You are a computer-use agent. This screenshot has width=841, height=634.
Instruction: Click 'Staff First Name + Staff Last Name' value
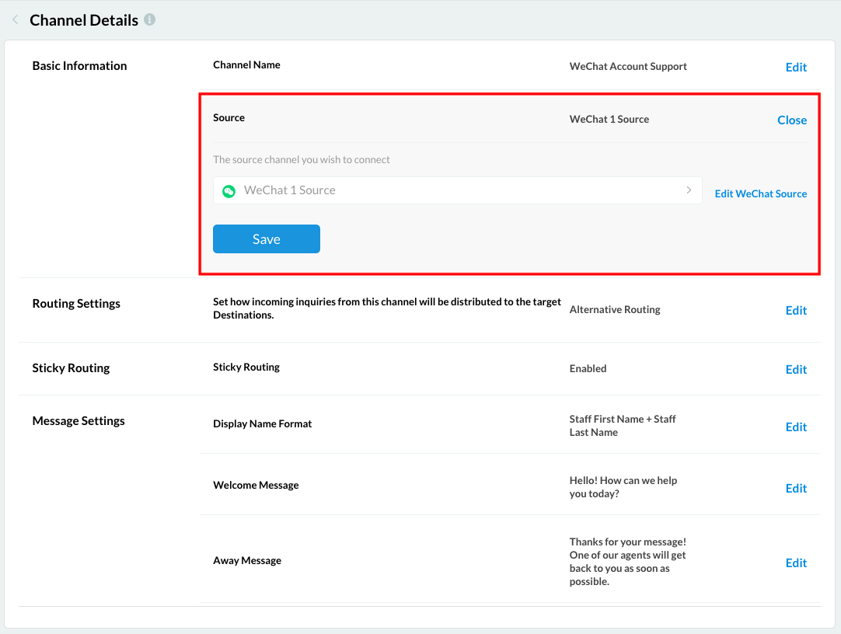[x=622, y=426]
